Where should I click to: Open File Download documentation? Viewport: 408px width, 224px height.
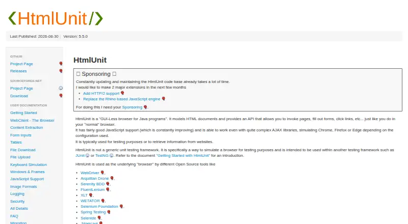[22, 150]
